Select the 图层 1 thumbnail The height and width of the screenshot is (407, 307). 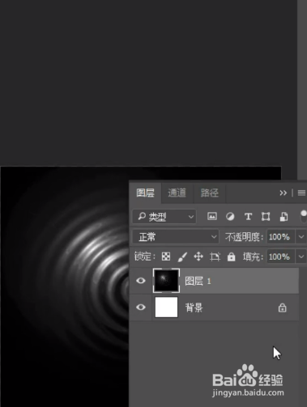coord(166,281)
